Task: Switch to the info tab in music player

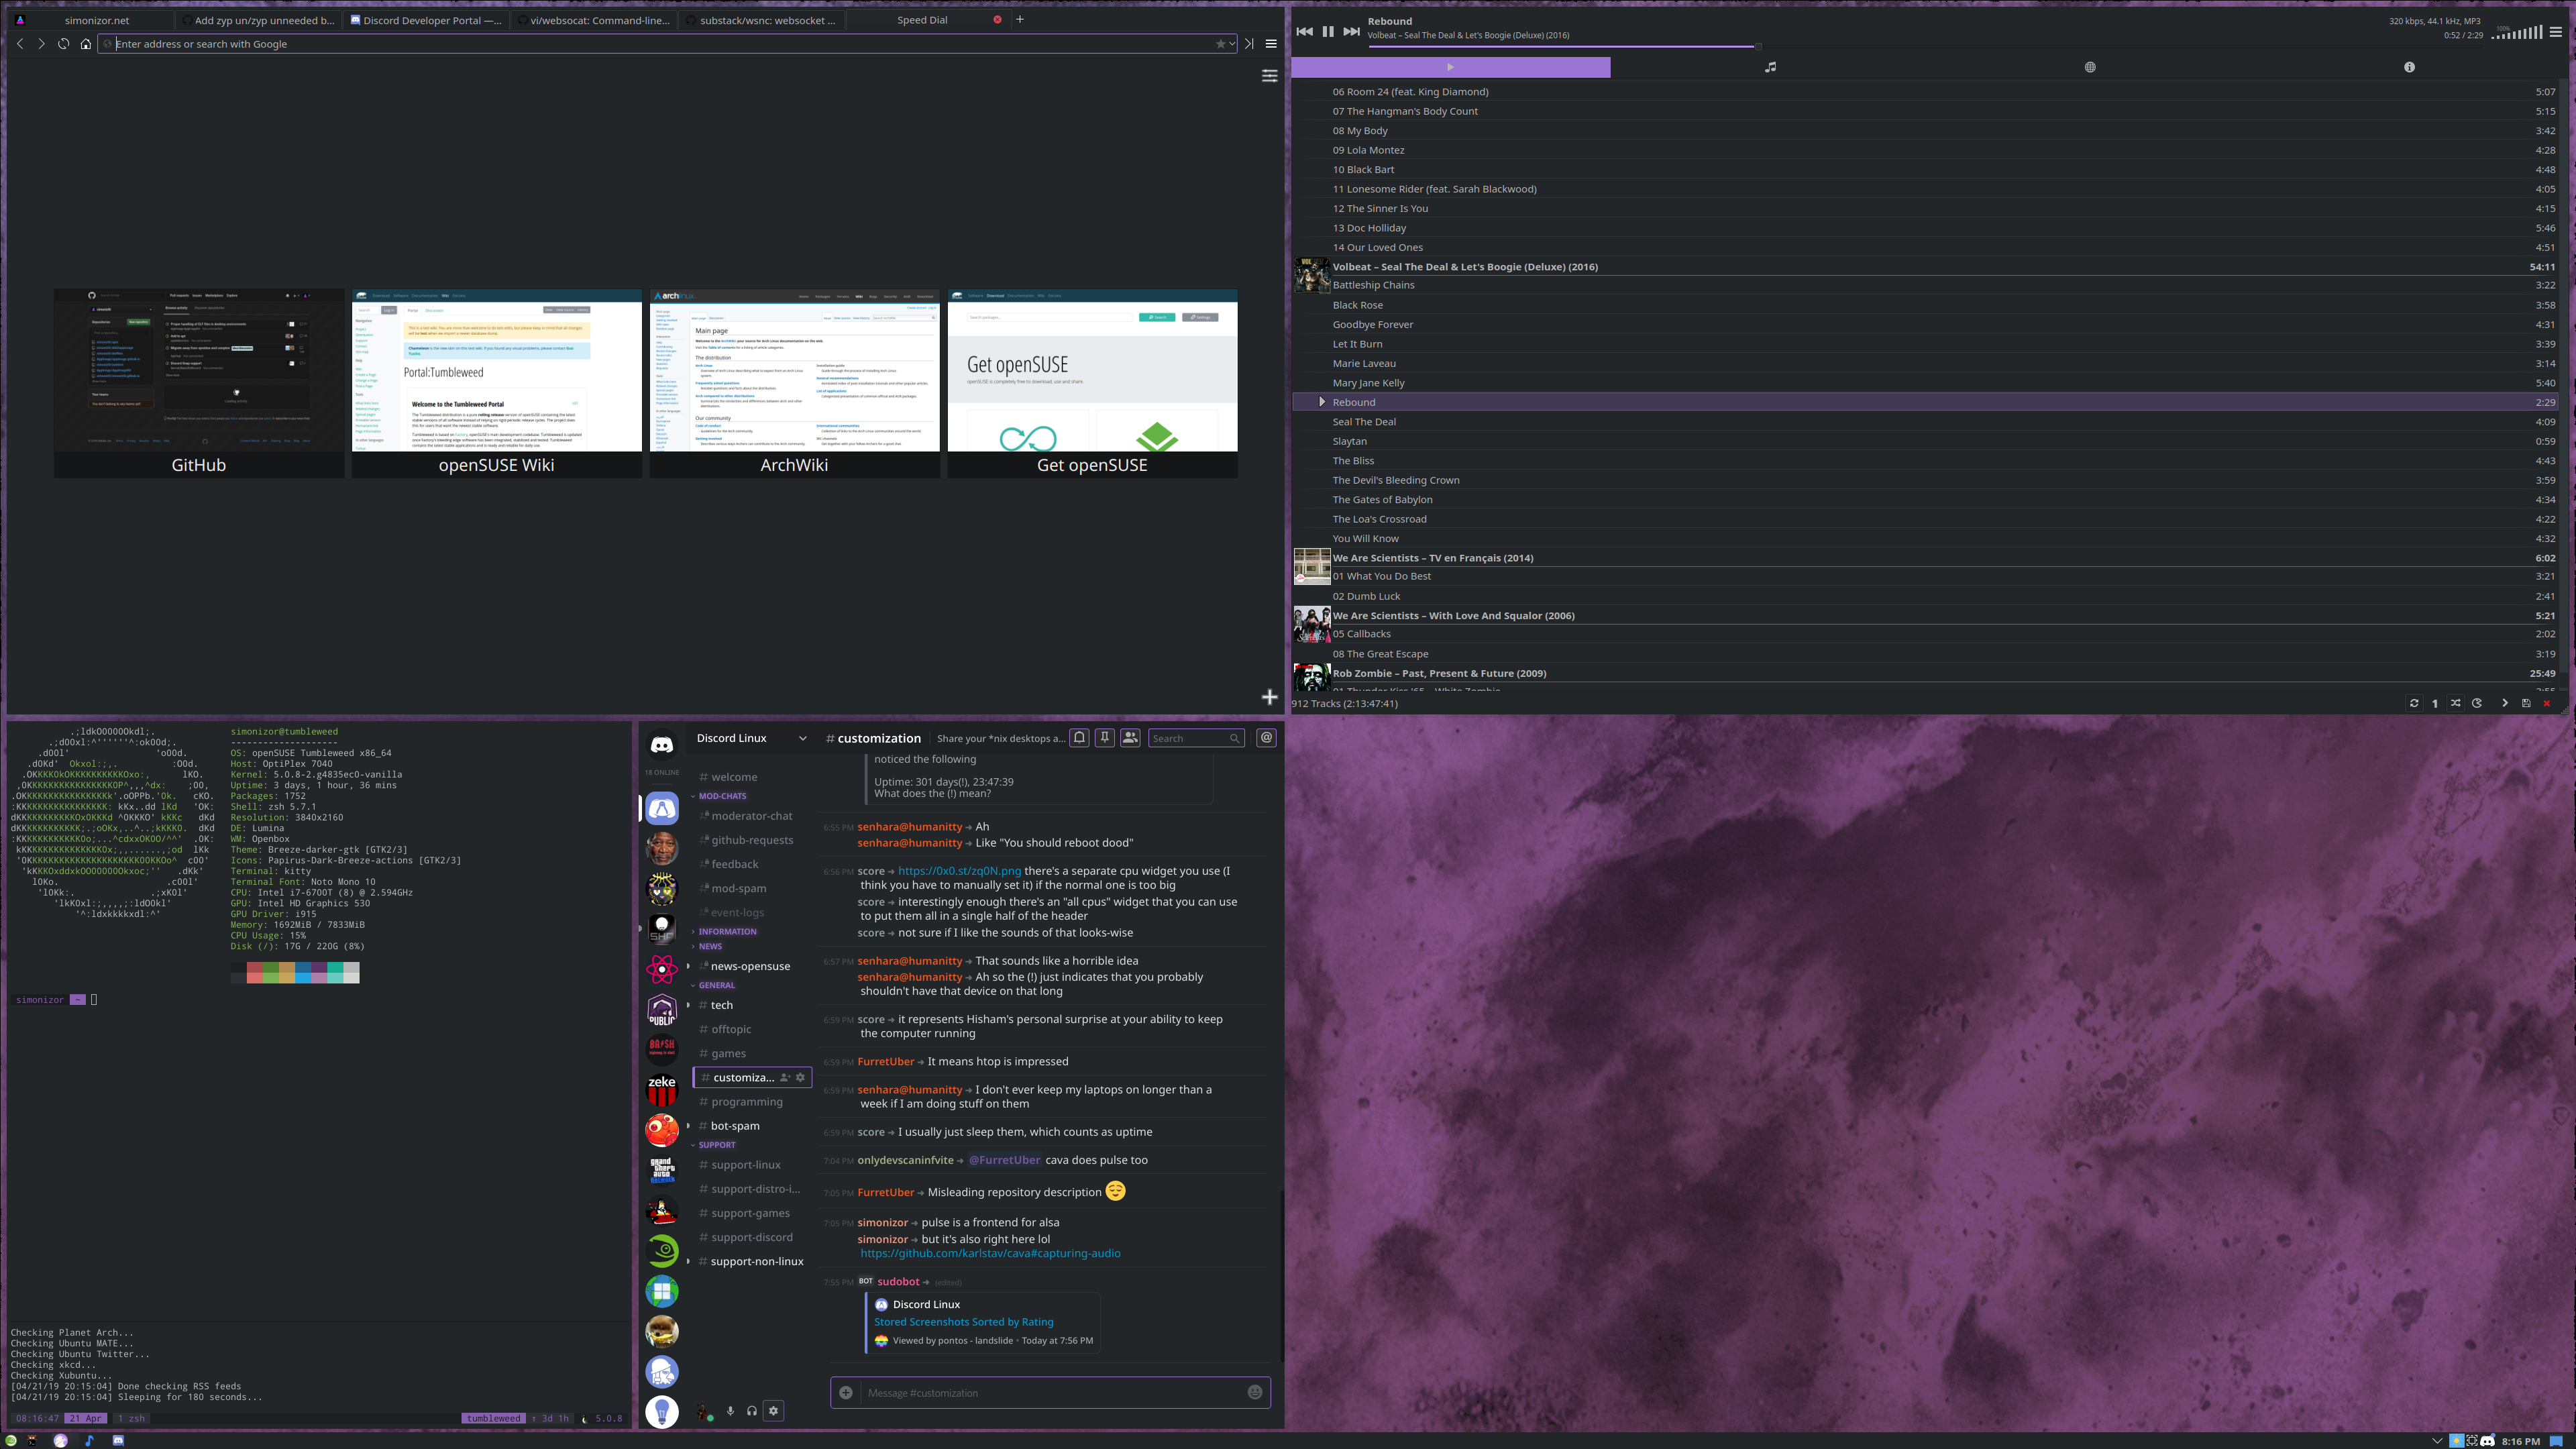Action: [x=2409, y=67]
